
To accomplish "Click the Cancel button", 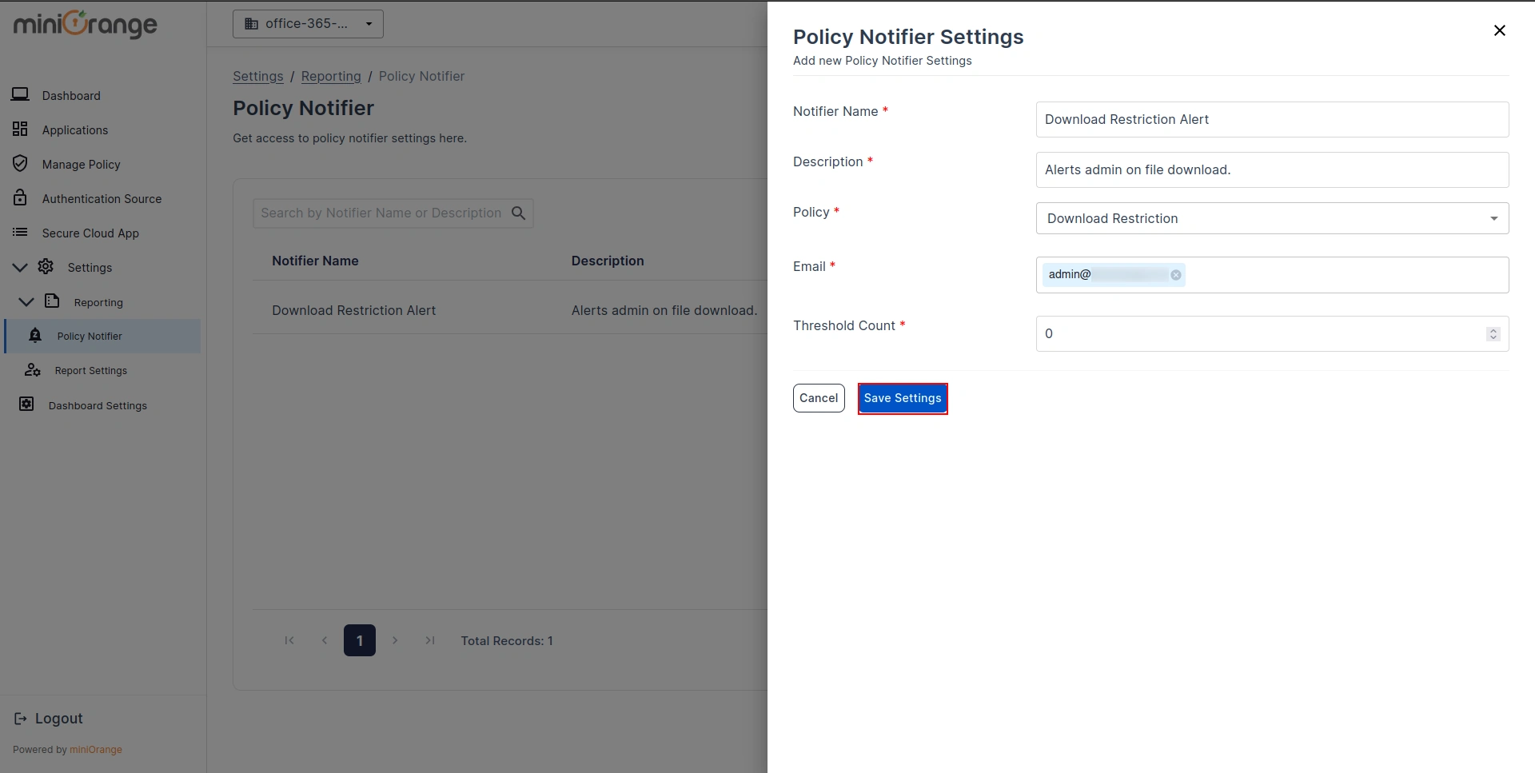I will click(x=819, y=398).
